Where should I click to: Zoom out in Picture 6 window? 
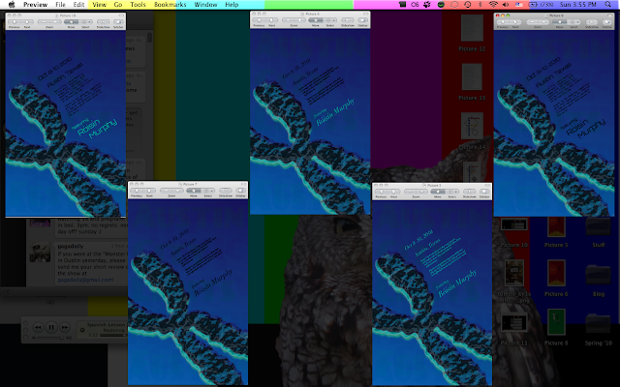click(289, 20)
